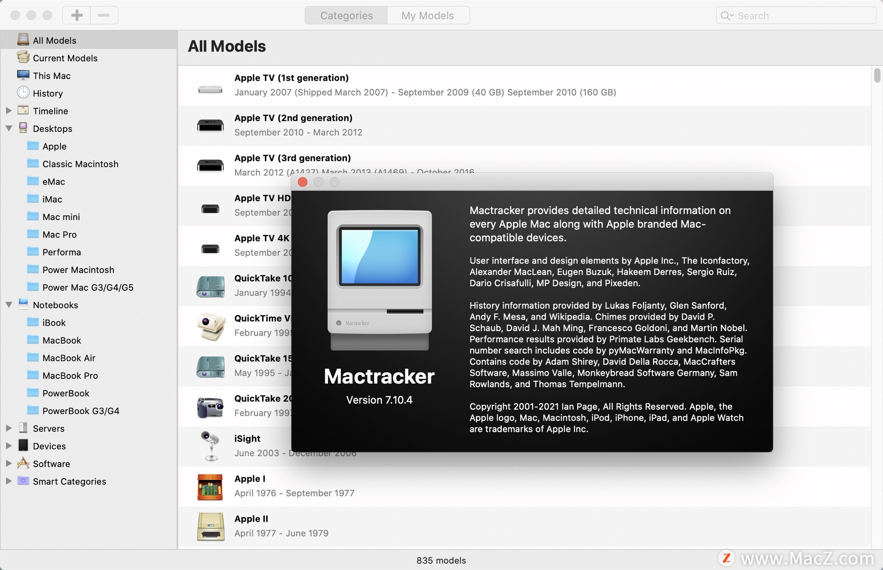The image size is (883, 570).
Task: Click the Mactracker logo in About window
Action: [379, 281]
